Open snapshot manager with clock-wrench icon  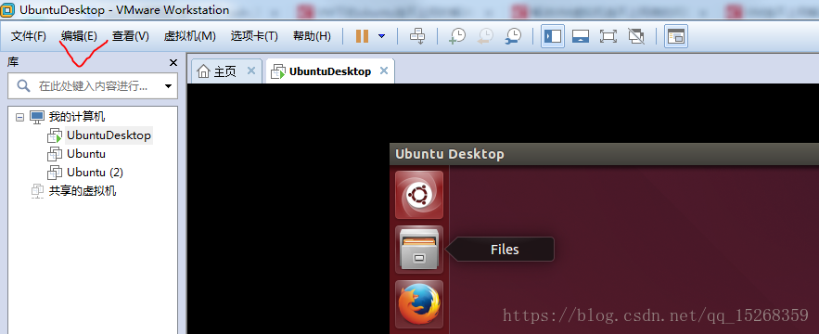click(x=513, y=36)
